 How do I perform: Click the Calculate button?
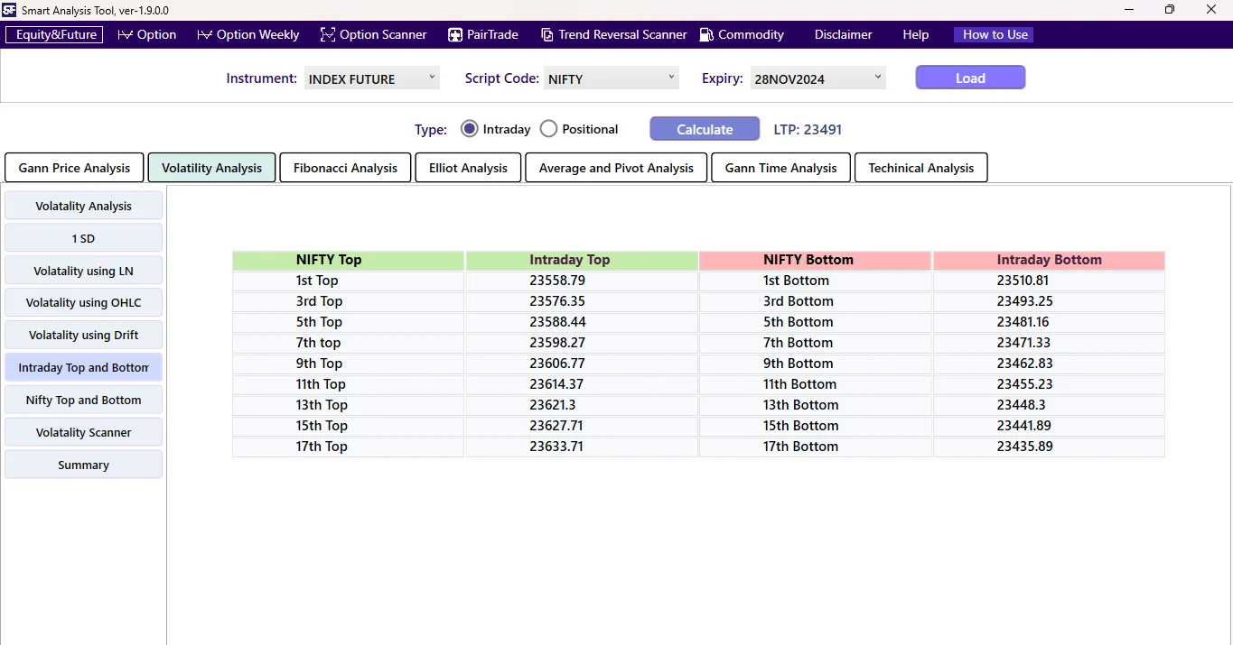(704, 128)
